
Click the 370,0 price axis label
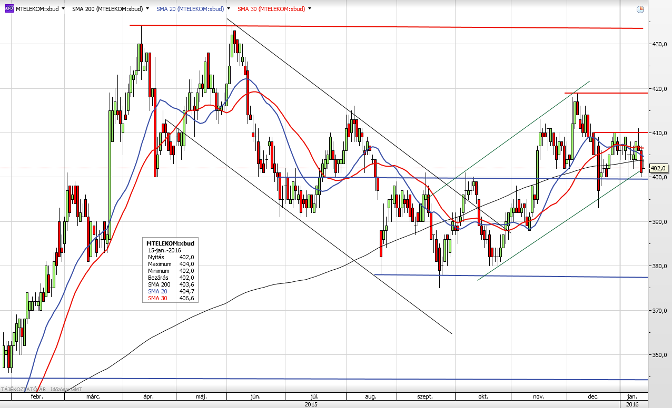point(660,311)
